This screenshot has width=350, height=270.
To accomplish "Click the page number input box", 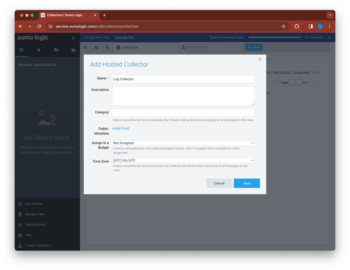I will click(296, 83).
